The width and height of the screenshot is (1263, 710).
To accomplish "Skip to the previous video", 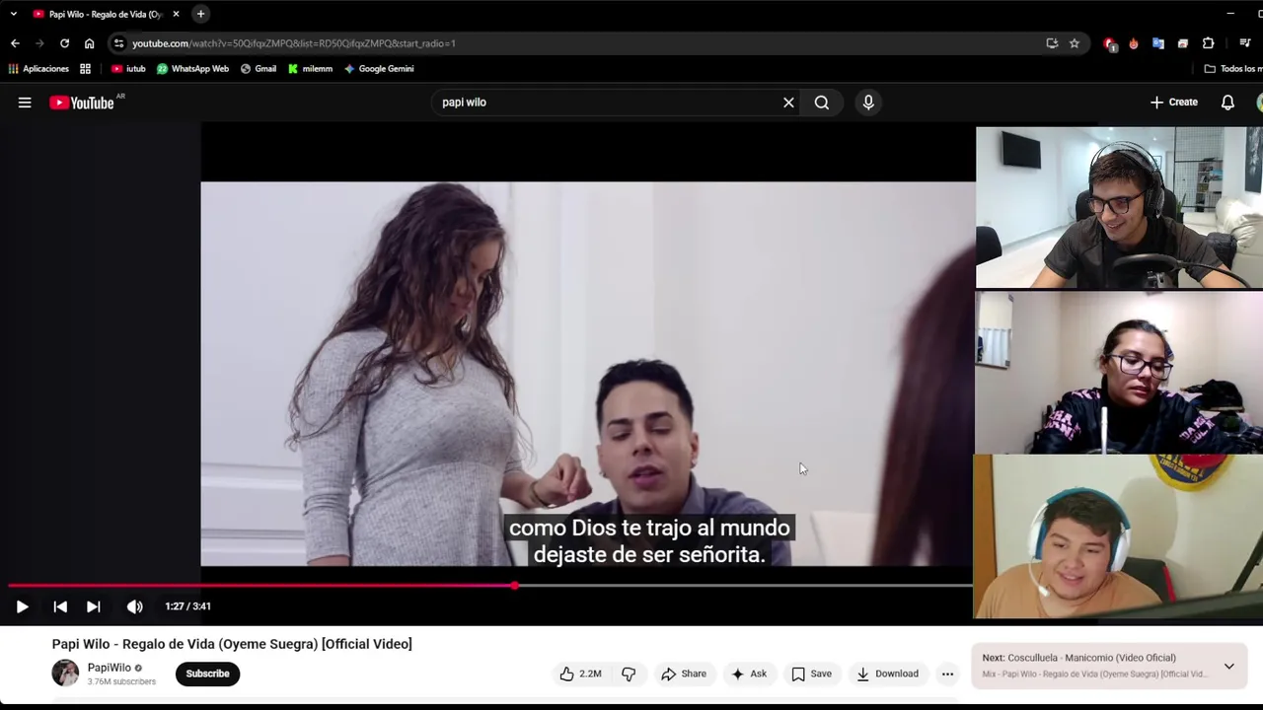I will click(x=60, y=606).
